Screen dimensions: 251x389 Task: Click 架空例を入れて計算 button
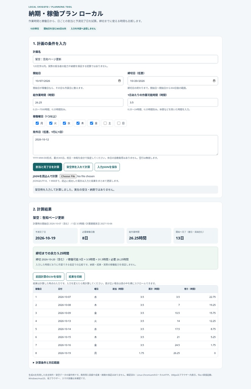[78, 167]
